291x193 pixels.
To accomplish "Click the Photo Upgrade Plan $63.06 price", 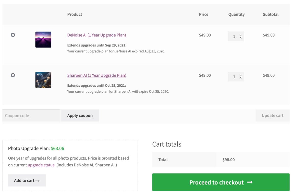I will (x=57, y=148).
